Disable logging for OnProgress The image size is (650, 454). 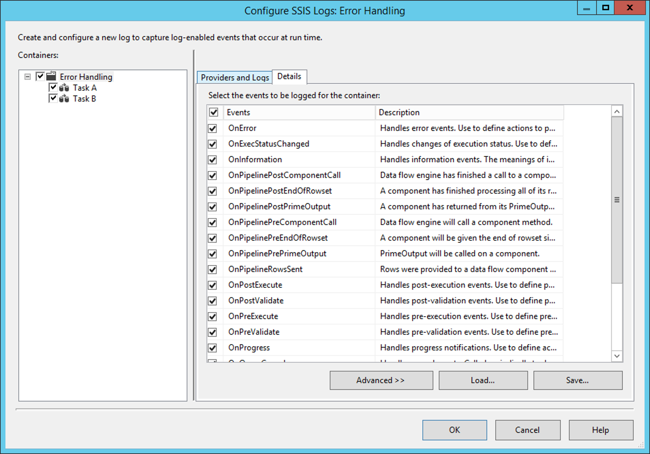tap(212, 348)
